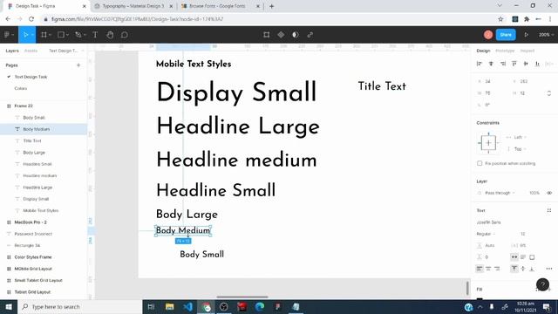
Task: Click the Align text bottom icon
Action: [532, 269]
